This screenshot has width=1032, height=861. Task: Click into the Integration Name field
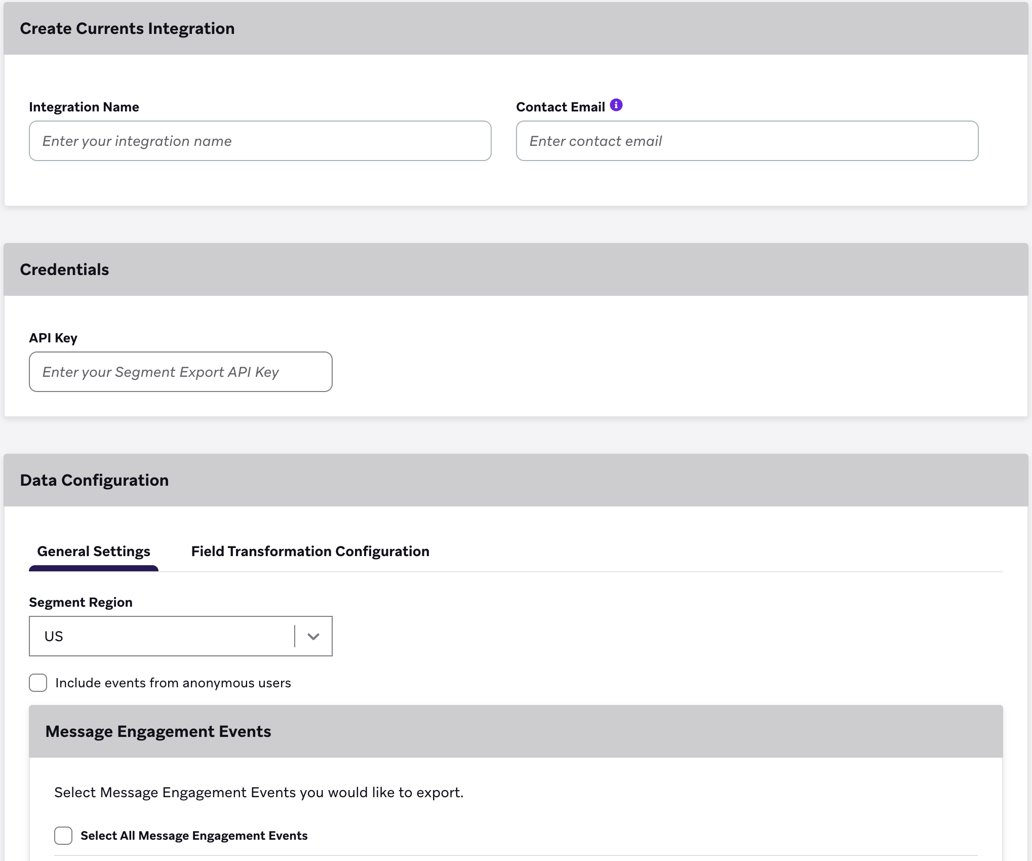259,141
